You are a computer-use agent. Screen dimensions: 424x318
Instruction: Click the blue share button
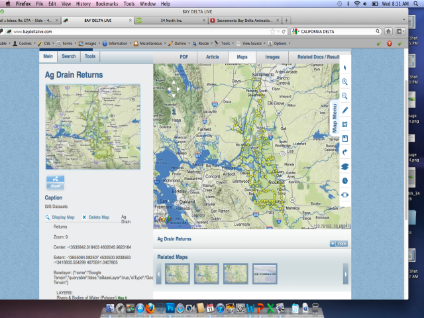tap(56, 182)
